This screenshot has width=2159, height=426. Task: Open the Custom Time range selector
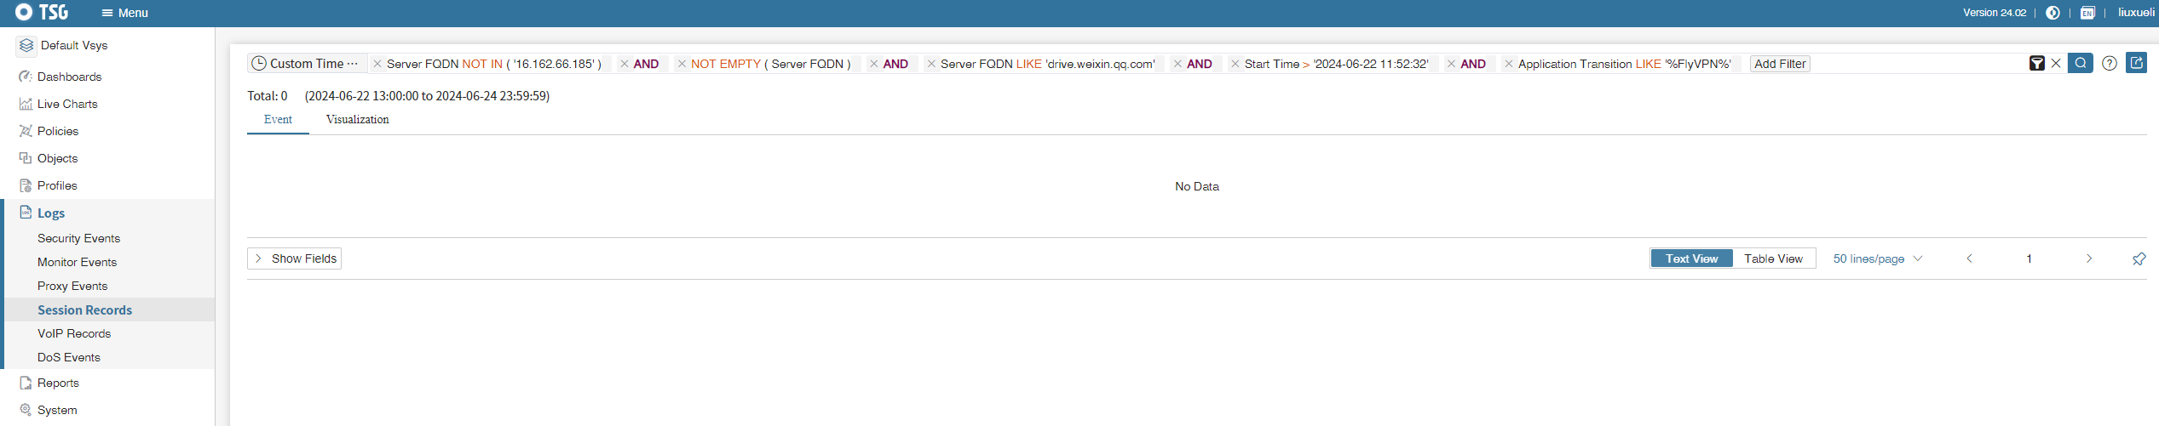tap(305, 64)
